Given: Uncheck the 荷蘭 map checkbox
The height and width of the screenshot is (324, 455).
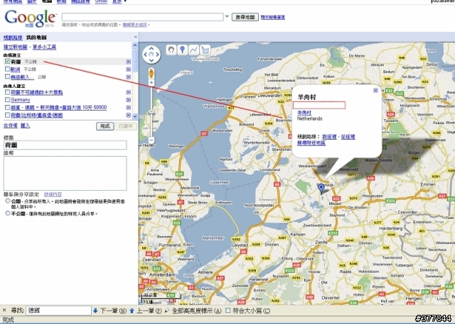Looking at the screenshot, I should [8, 62].
